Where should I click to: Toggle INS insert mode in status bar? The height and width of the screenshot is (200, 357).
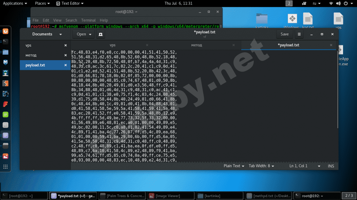click(331, 166)
